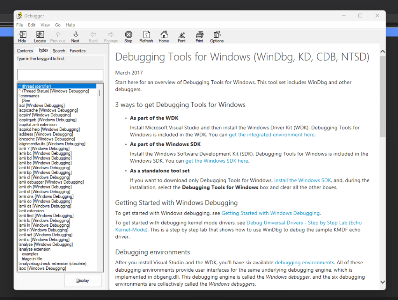Refresh the help page
The width and height of the screenshot is (398, 300).
[146, 37]
